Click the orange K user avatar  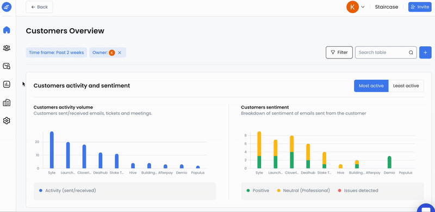(x=352, y=7)
